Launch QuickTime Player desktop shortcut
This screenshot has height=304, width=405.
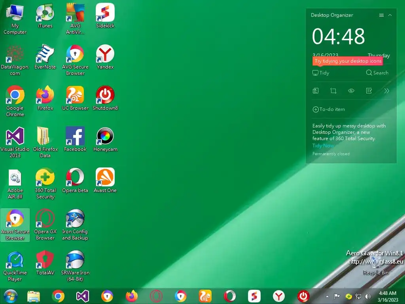(15, 266)
